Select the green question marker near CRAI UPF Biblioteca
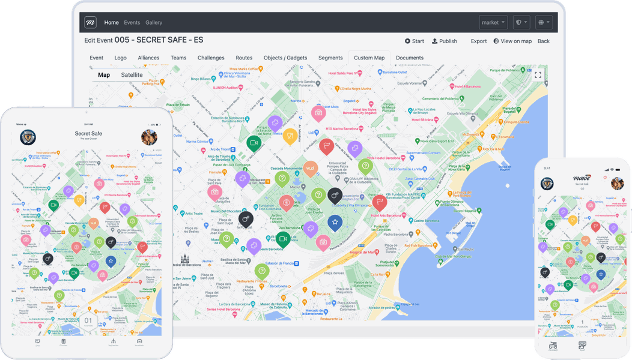The image size is (632, 360). (x=365, y=166)
